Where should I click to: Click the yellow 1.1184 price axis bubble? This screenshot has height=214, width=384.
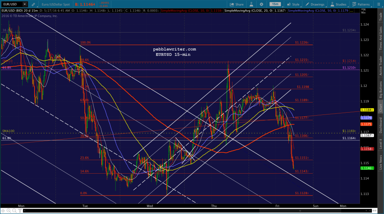point(367,110)
